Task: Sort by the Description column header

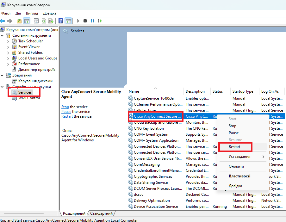Action: tap(197, 91)
